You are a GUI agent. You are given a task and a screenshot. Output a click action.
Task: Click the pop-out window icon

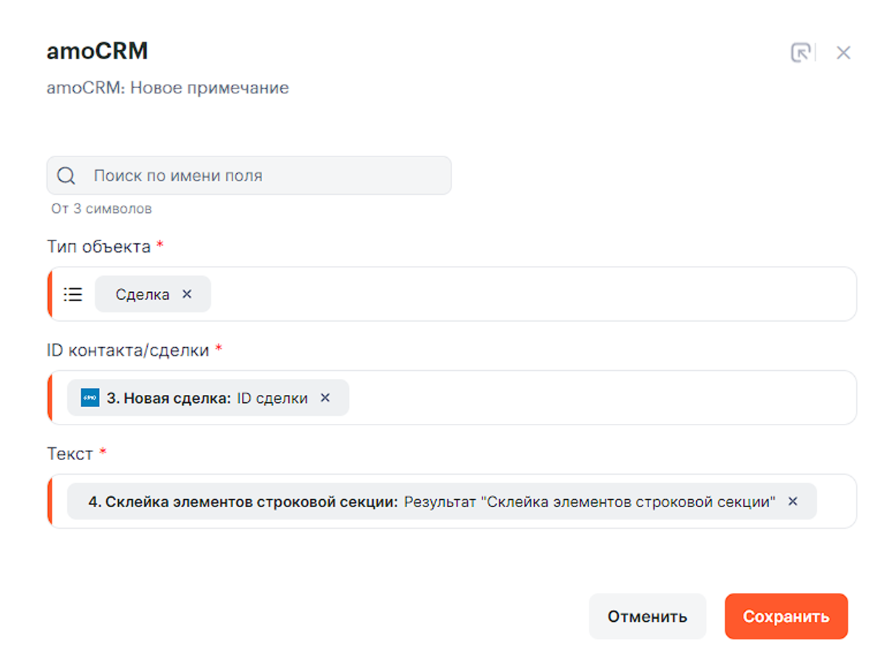tap(800, 52)
